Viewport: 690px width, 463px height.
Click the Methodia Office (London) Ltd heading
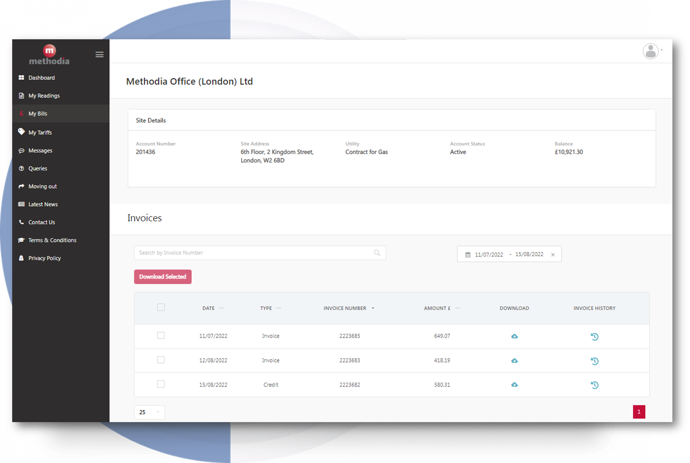[x=189, y=82]
